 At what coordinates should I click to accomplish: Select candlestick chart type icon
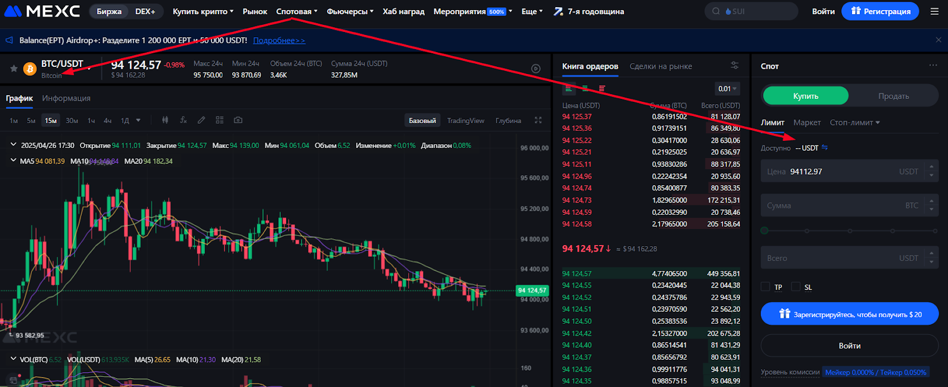165,120
